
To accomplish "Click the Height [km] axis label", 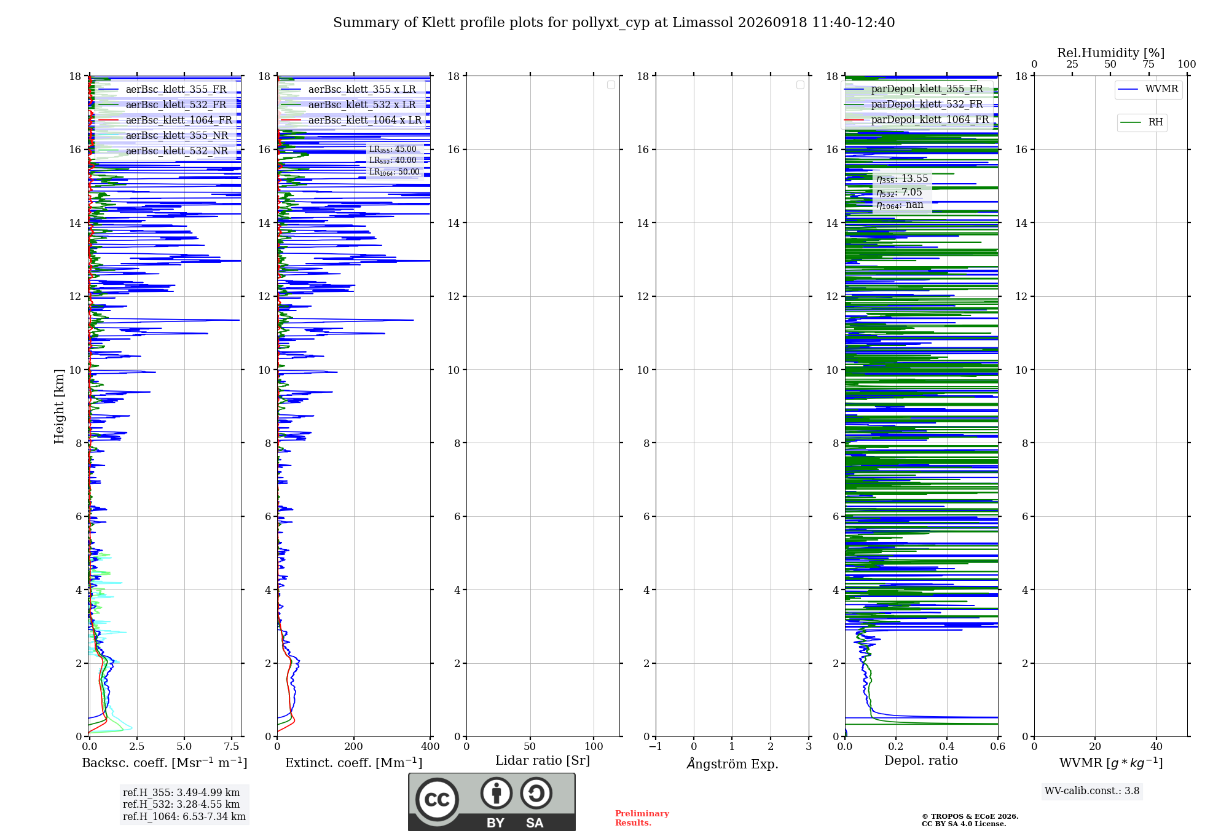I will pos(59,406).
